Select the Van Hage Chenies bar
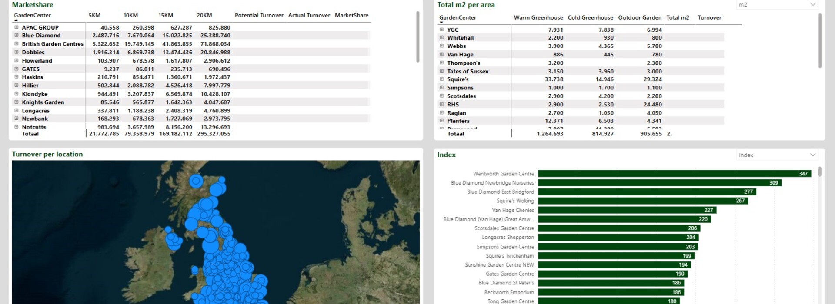The image size is (835, 304). 627,210
